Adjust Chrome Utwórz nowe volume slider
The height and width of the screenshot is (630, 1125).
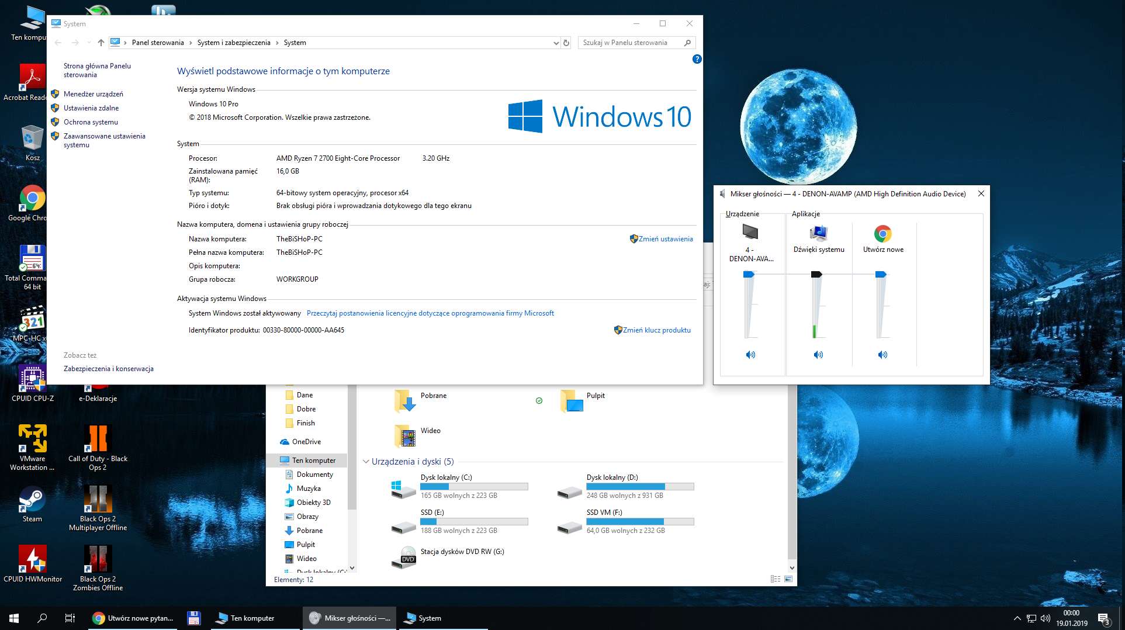click(881, 275)
